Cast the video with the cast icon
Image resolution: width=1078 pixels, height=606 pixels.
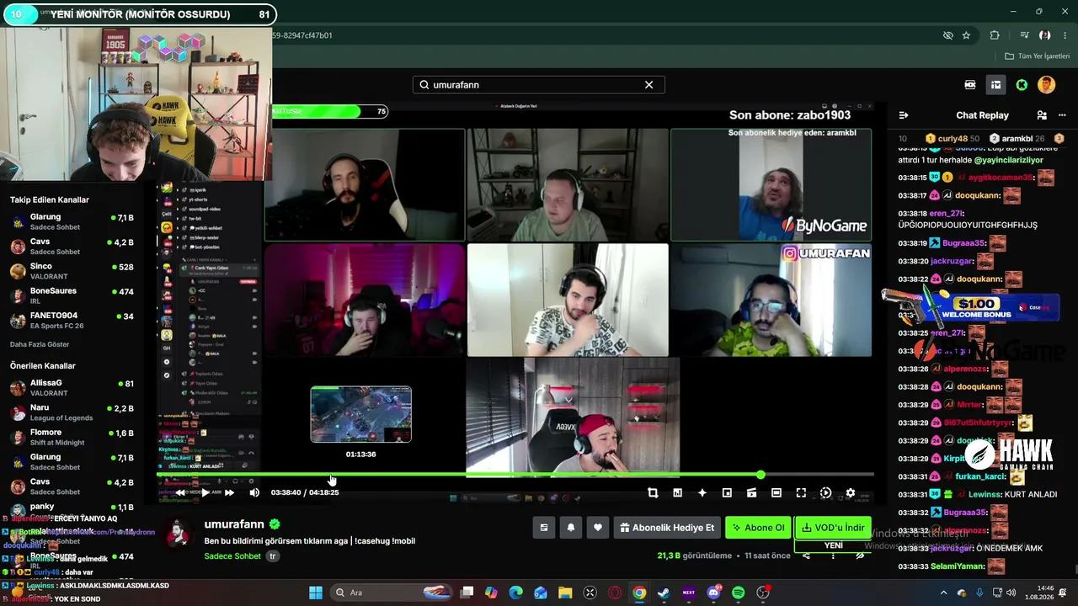[x=751, y=492]
